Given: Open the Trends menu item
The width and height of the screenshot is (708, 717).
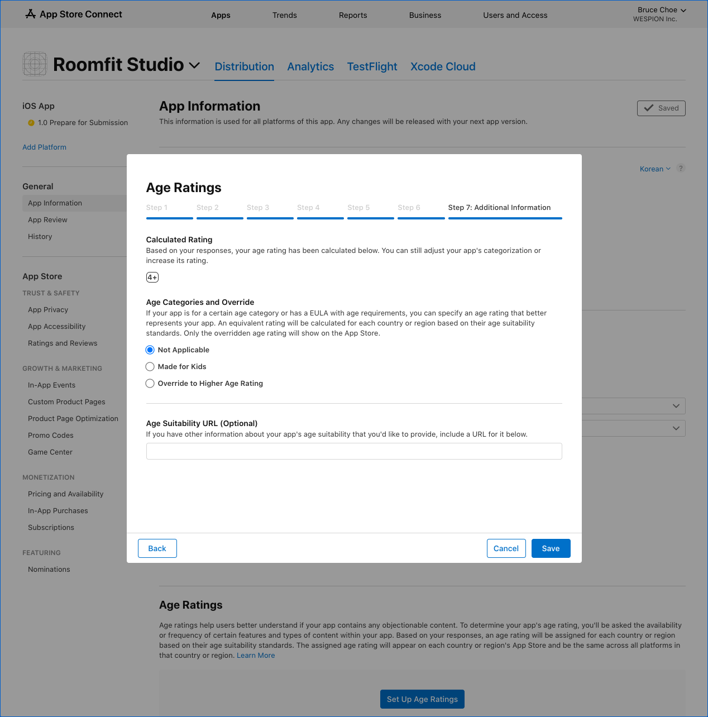Looking at the screenshot, I should [x=284, y=15].
